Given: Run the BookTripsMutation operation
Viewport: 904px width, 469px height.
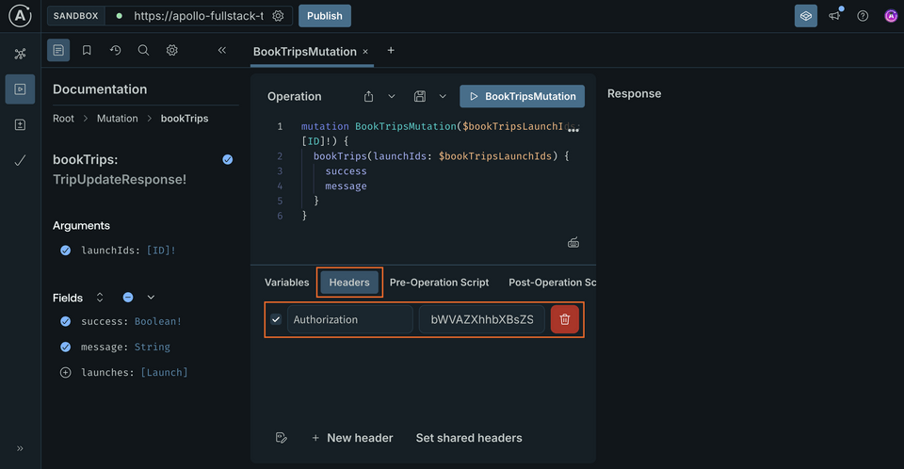Looking at the screenshot, I should [522, 96].
